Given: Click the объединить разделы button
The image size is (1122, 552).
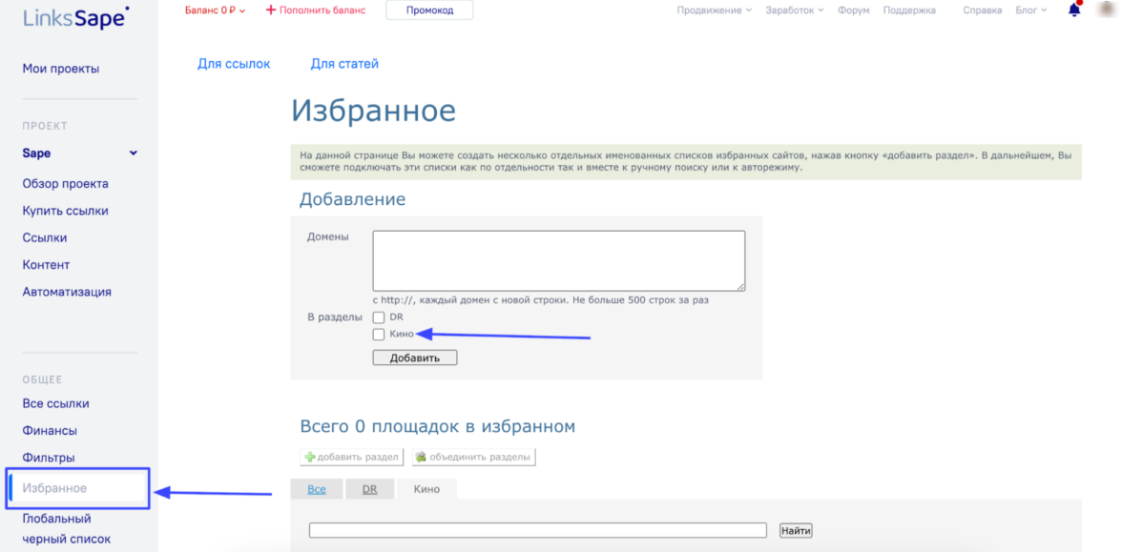Looking at the screenshot, I should click(473, 457).
